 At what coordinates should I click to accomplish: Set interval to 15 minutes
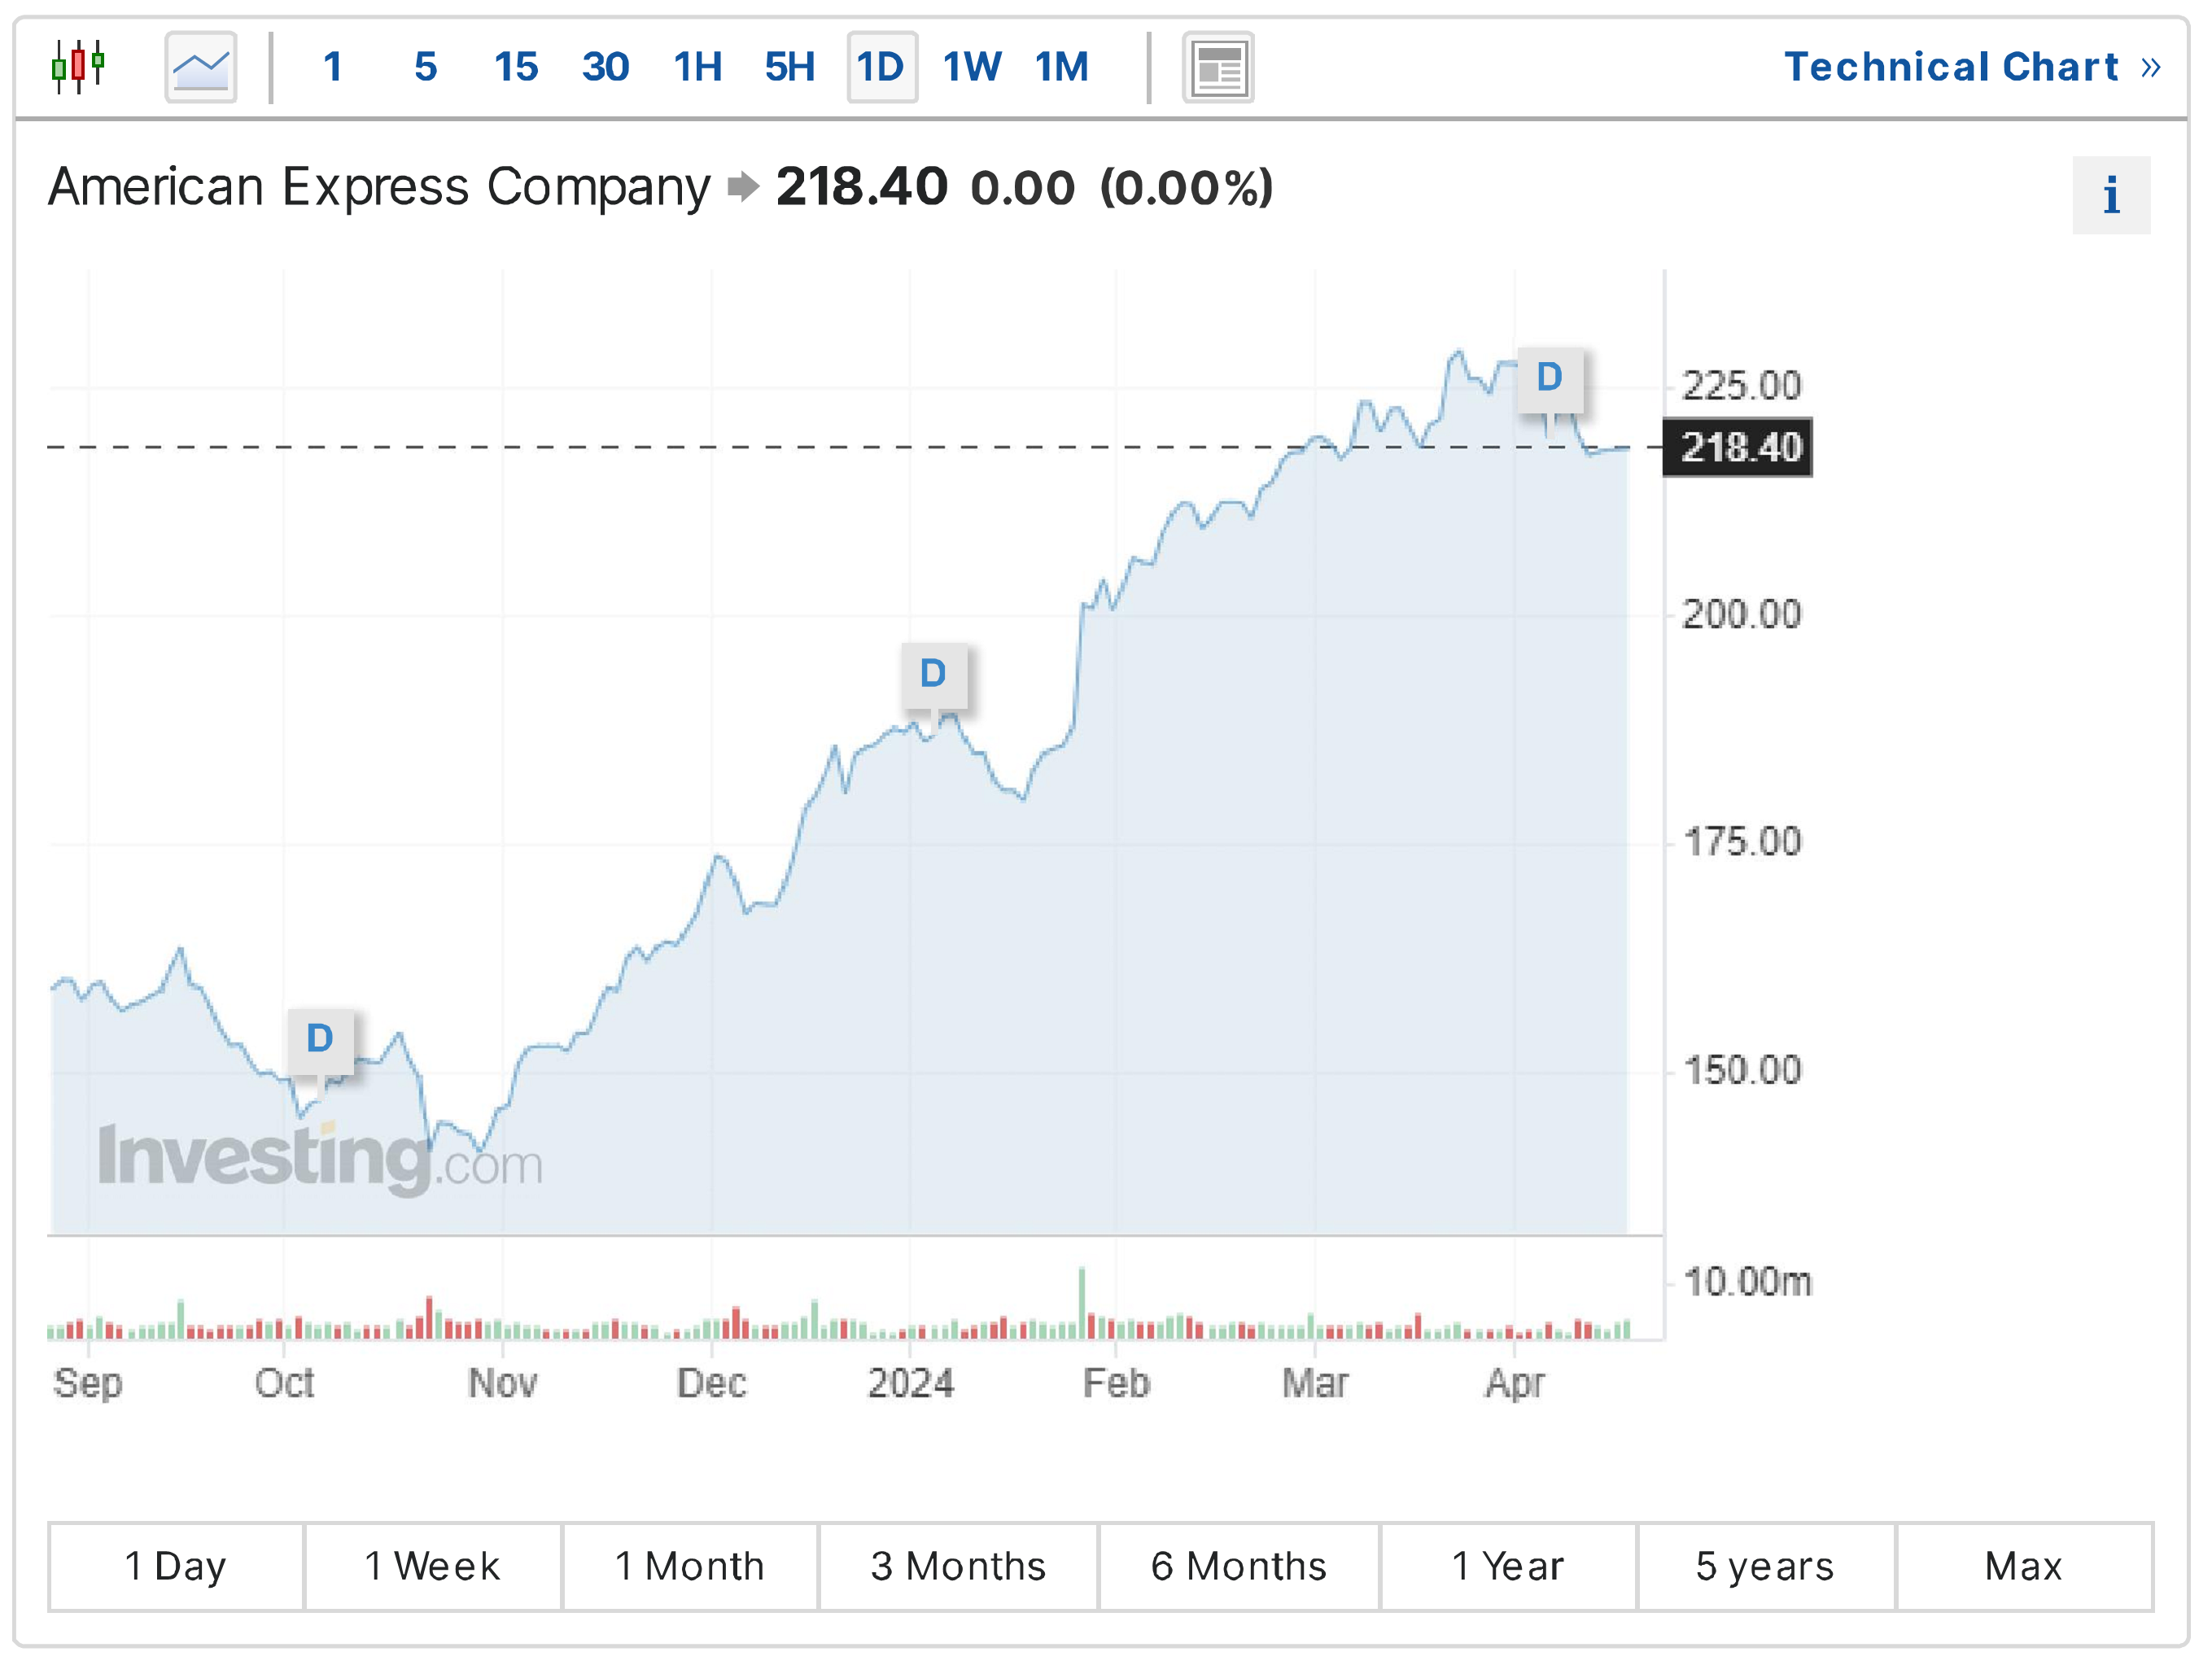516,67
